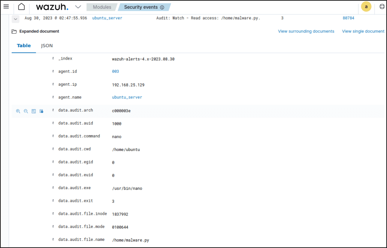The height and width of the screenshot is (248, 387).
Task: Collapse the expanded document row
Action: tap(16, 18)
